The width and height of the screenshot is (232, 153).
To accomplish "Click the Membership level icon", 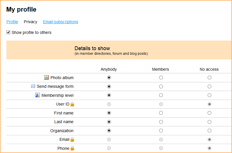I will (37, 95).
